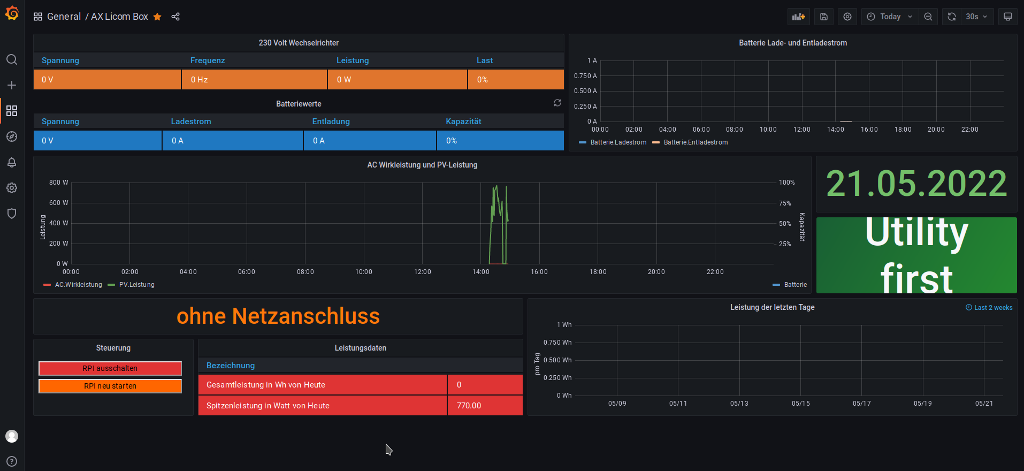1024x471 pixels.
Task: Sort table by Kapazität column header
Action: [463, 121]
